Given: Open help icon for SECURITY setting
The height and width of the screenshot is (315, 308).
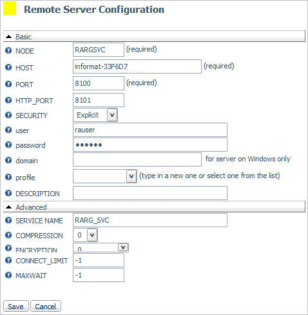Looking at the screenshot, I should pyautogui.click(x=8, y=115).
